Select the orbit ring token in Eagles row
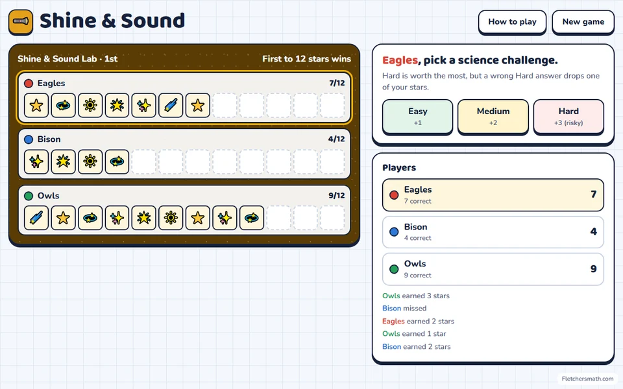Screen dimensions: 623x389 [63, 105]
